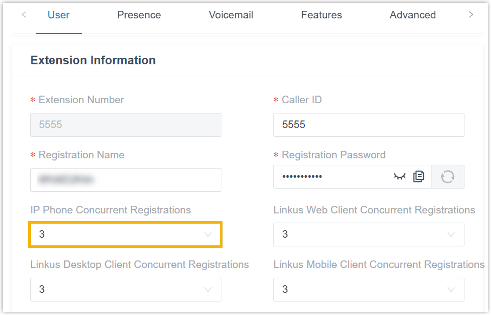The image size is (491, 315).
Task: Select the User tab
Action: [x=58, y=15]
